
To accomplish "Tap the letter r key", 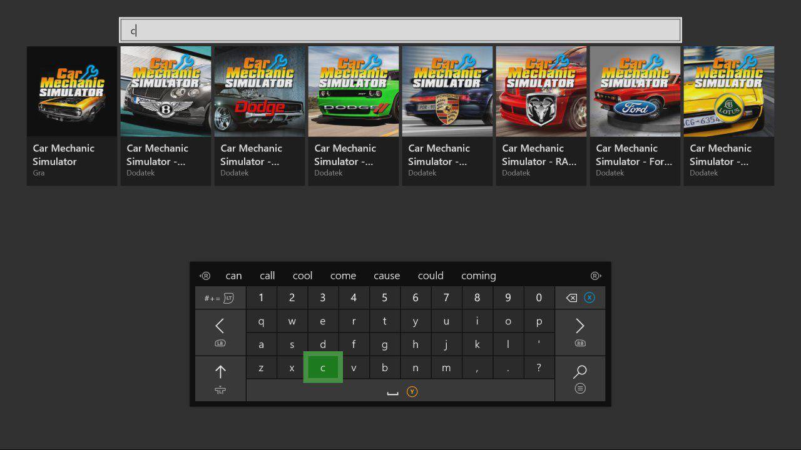I will pyautogui.click(x=354, y=322).
